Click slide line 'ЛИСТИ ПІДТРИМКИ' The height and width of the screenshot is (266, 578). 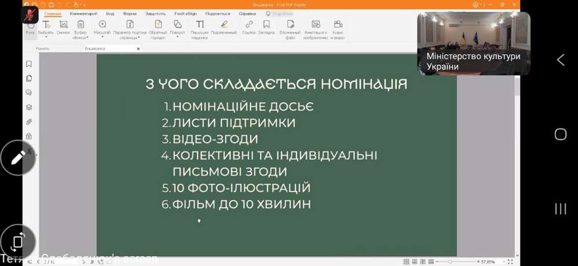(234, 123)
